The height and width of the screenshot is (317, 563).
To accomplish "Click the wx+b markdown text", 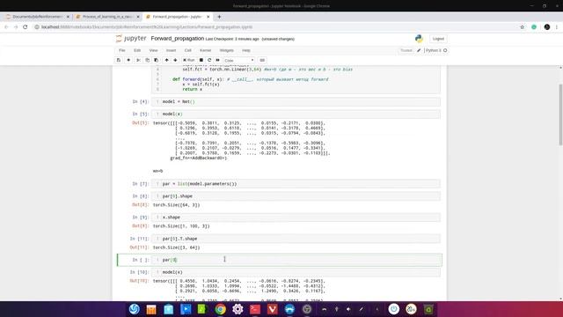I will click(157, 171).
